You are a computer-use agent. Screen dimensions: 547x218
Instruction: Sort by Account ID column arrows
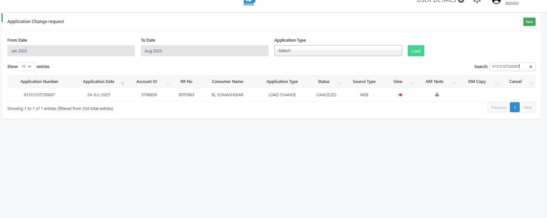click(168, 83)
